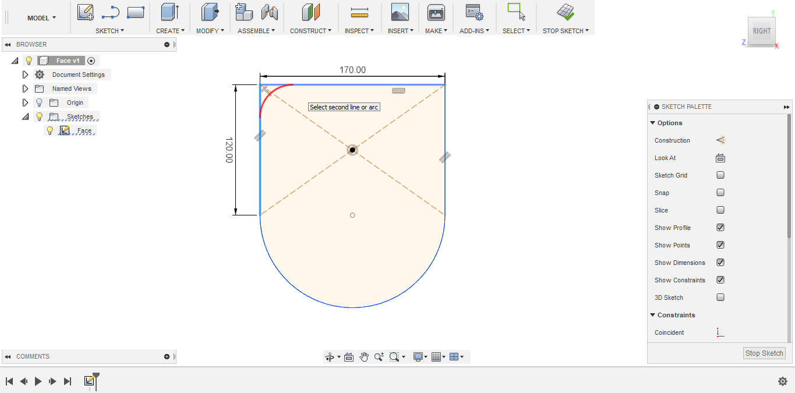Uncheck the Show Profile checkbox
The height and width of the screenshot is (393, 795).
click(x=720, y=228)
